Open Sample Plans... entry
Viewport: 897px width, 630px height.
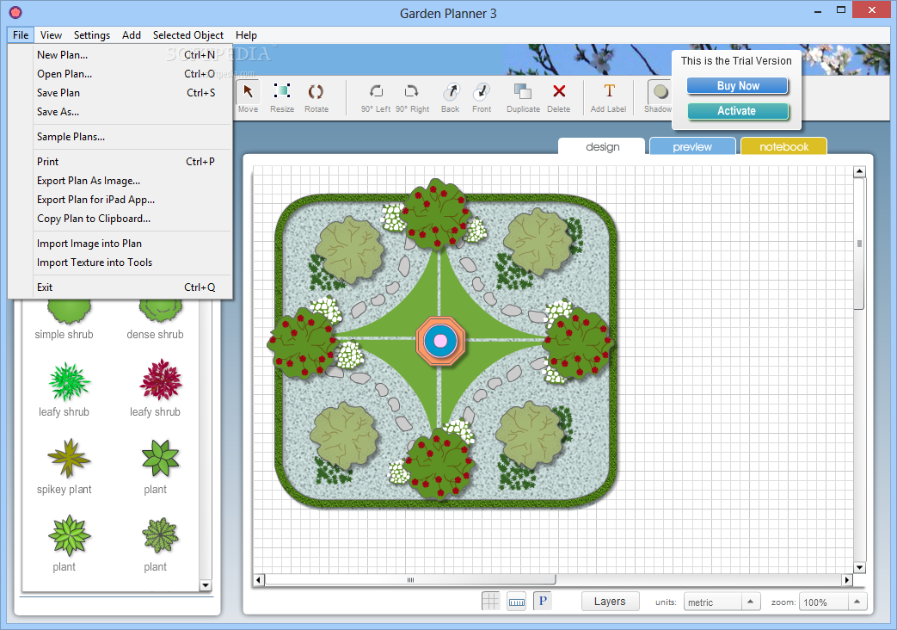coord(120,137)
